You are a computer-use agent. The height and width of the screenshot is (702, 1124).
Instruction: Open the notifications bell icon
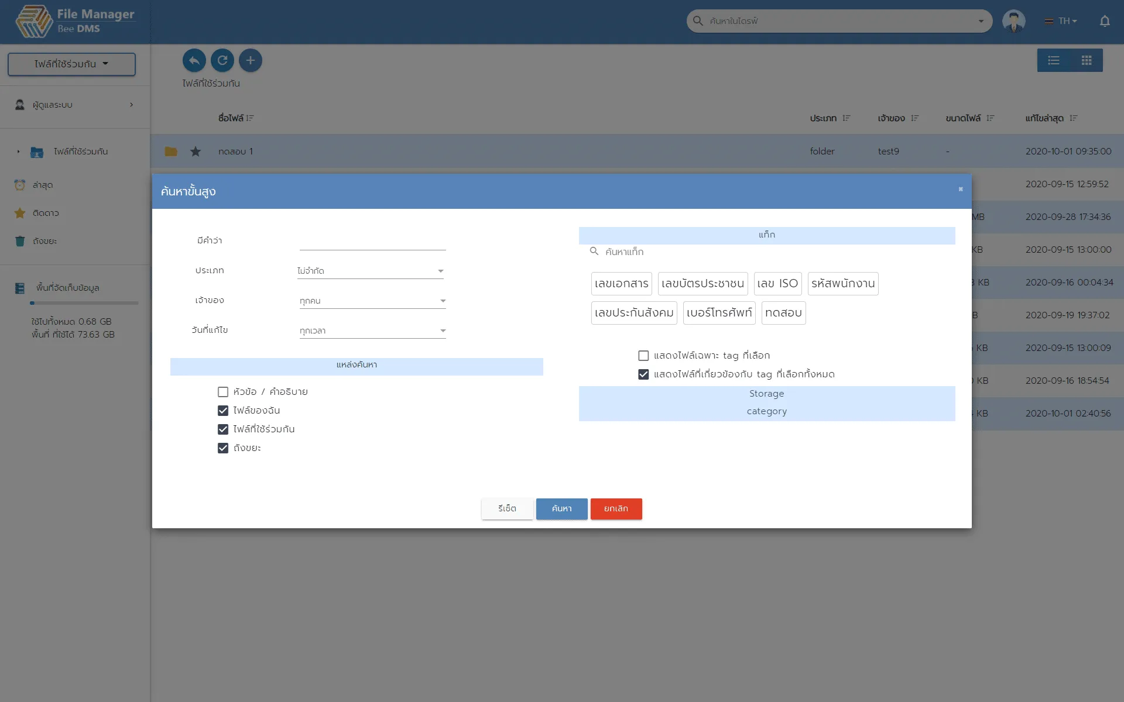click(x=1105, y=21)
